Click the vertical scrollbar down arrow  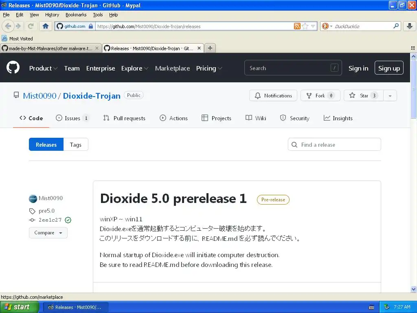point(413,289)
